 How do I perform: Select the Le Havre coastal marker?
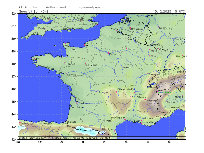(x=84, y=45)
